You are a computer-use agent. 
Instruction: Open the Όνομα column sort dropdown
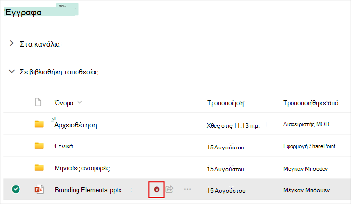[79, 102]
